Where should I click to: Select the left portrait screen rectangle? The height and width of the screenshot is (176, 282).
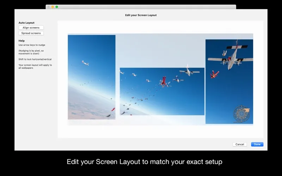(92, 77)
